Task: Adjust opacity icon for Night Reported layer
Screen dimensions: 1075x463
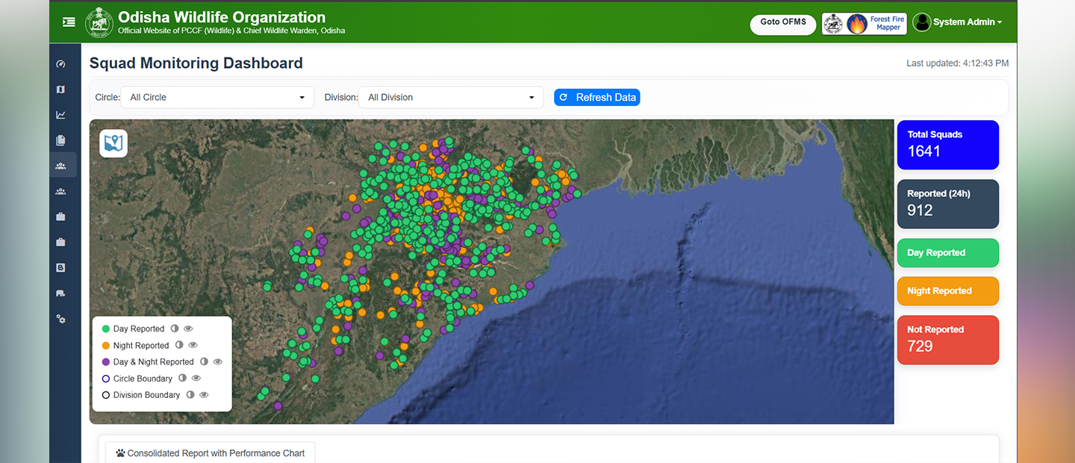Action: point(179,345)
